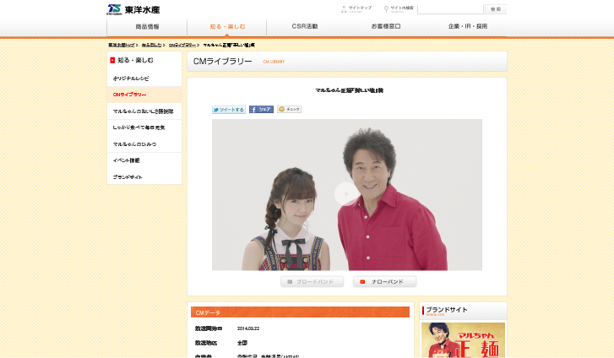614x358 pixels.
Task: Click the 知る・楽しむ sidebar heading
Action: (135, 60)
